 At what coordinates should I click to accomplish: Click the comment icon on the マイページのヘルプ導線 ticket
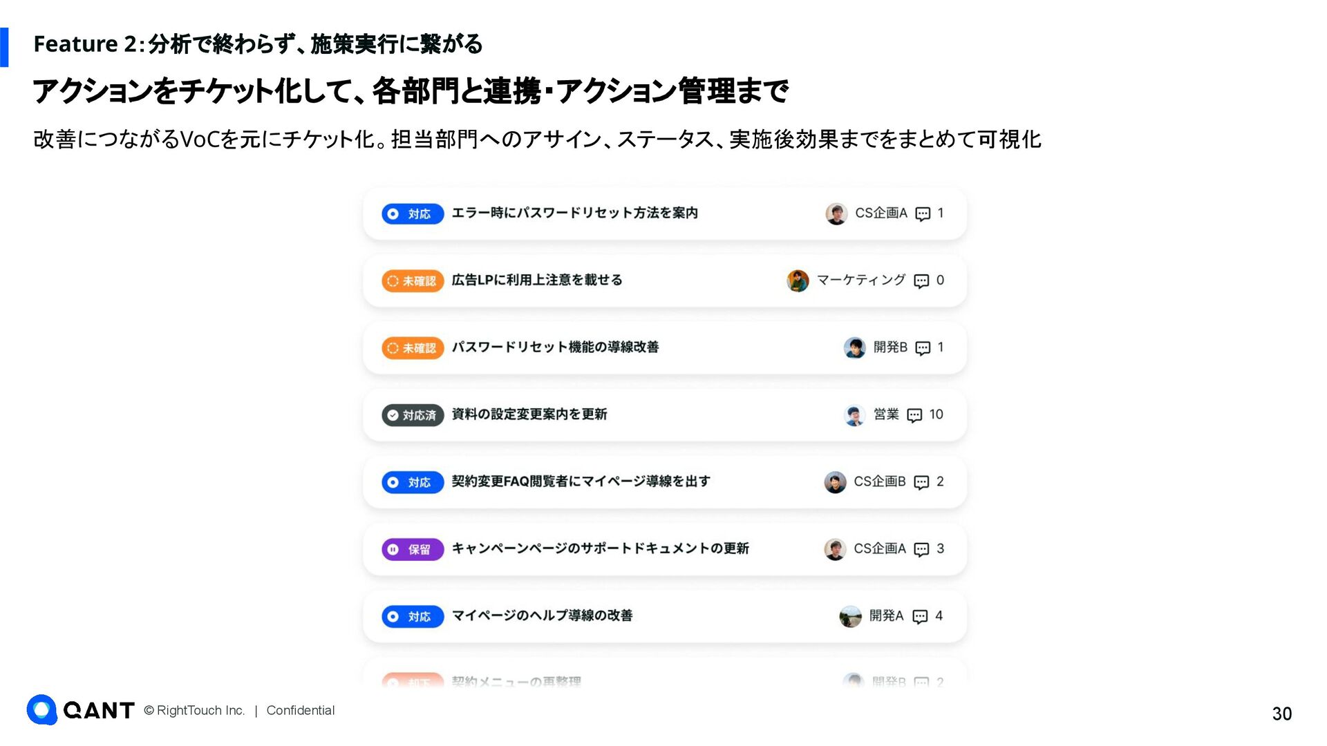click(x=920, y=617)
